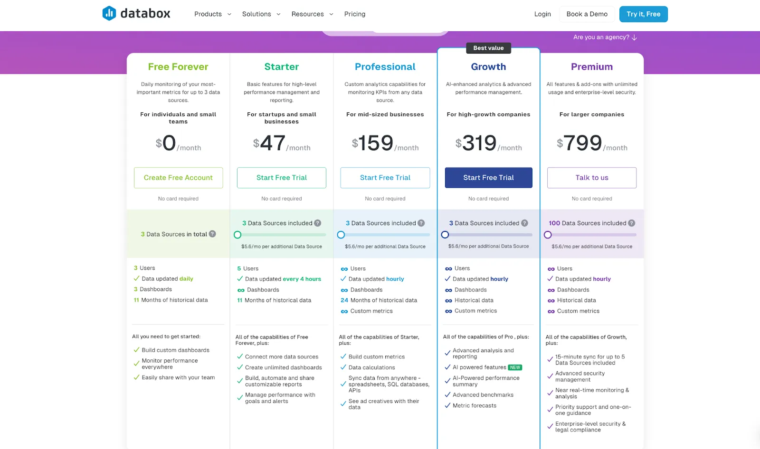The height and width of the screenshot is (449, 760).
Task: Click Growth plan's Data Sources tooltip icon
Action: (x=524, y=223)
